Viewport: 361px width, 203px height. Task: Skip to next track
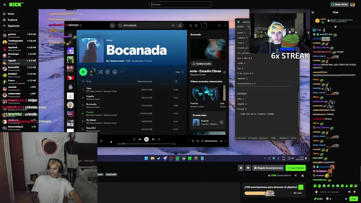point(153,139)
